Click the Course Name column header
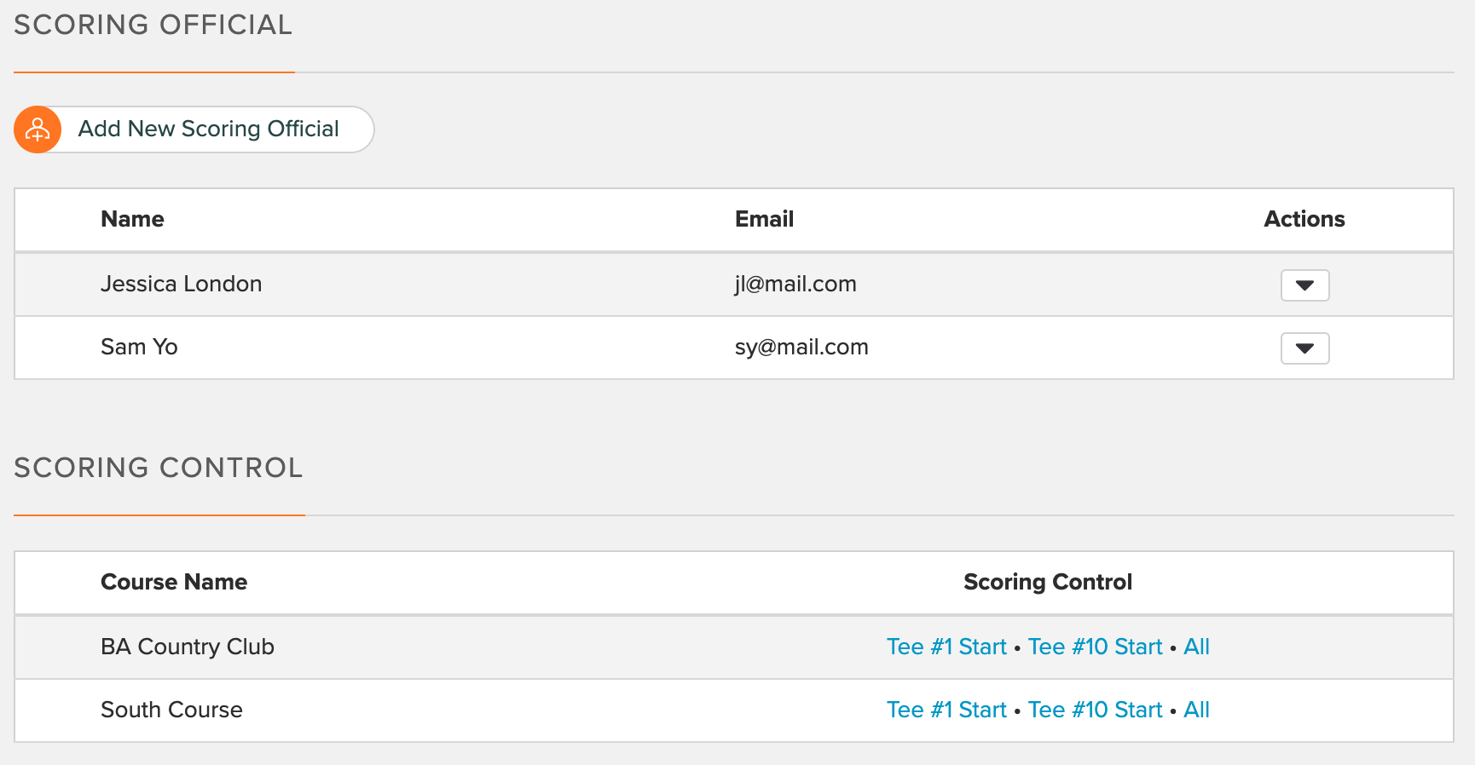This screenshot has height=765, width=1475. (x=174, y=582)
